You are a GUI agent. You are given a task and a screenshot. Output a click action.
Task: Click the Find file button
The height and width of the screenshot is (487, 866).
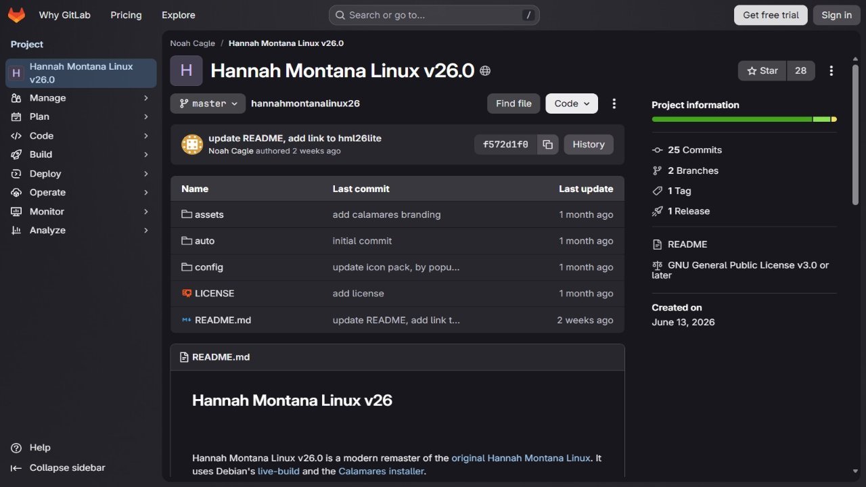click(x=514, y=103)
